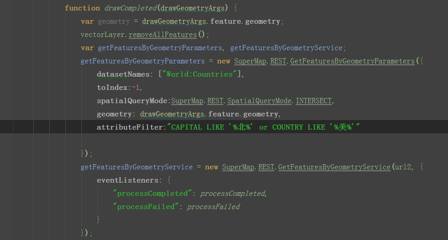Click GetFeaturesByGeometryParameters constructor name
The image size is (448, 240).
click(352, 61)
